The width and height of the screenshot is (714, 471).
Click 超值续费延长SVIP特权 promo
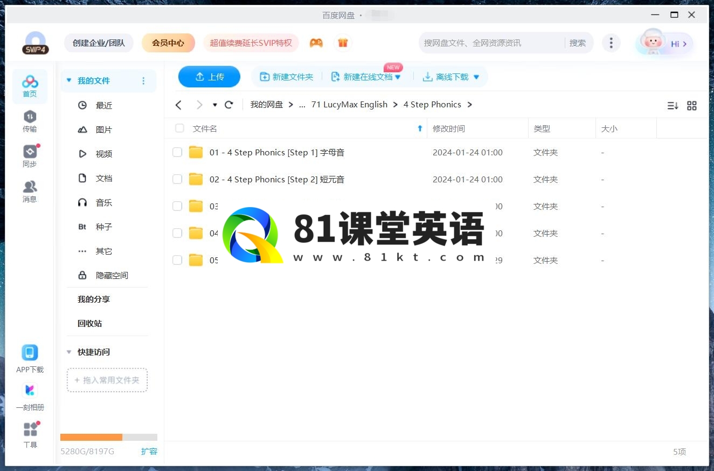point(251,43)
